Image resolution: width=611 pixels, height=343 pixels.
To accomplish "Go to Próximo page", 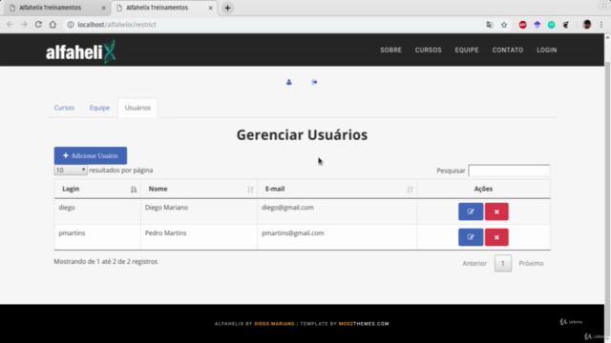I will [531, 263].
